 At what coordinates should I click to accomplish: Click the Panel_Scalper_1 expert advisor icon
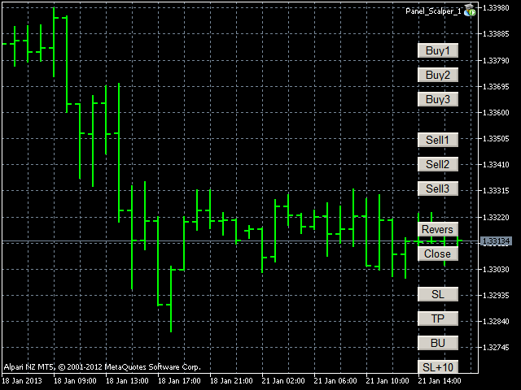pyautogui.click(x=470, y=11)
